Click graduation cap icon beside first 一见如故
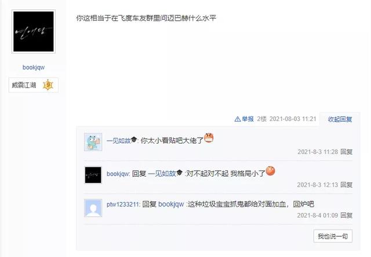The image size is (371, 257). point(134,139)
